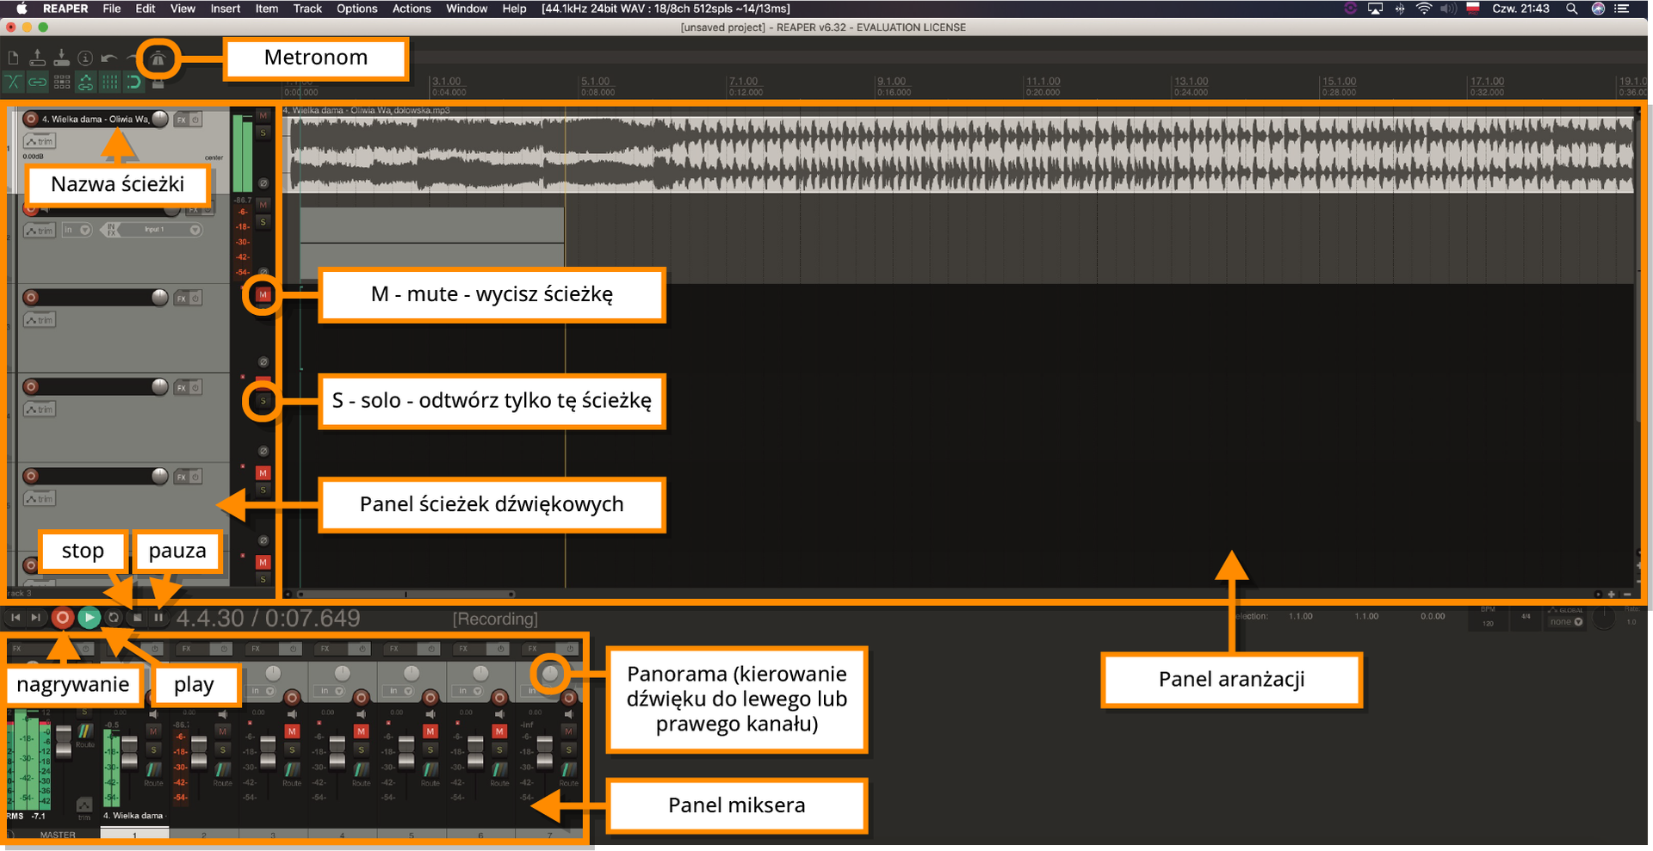
Task: Open the Track menu
Action: 306,9
